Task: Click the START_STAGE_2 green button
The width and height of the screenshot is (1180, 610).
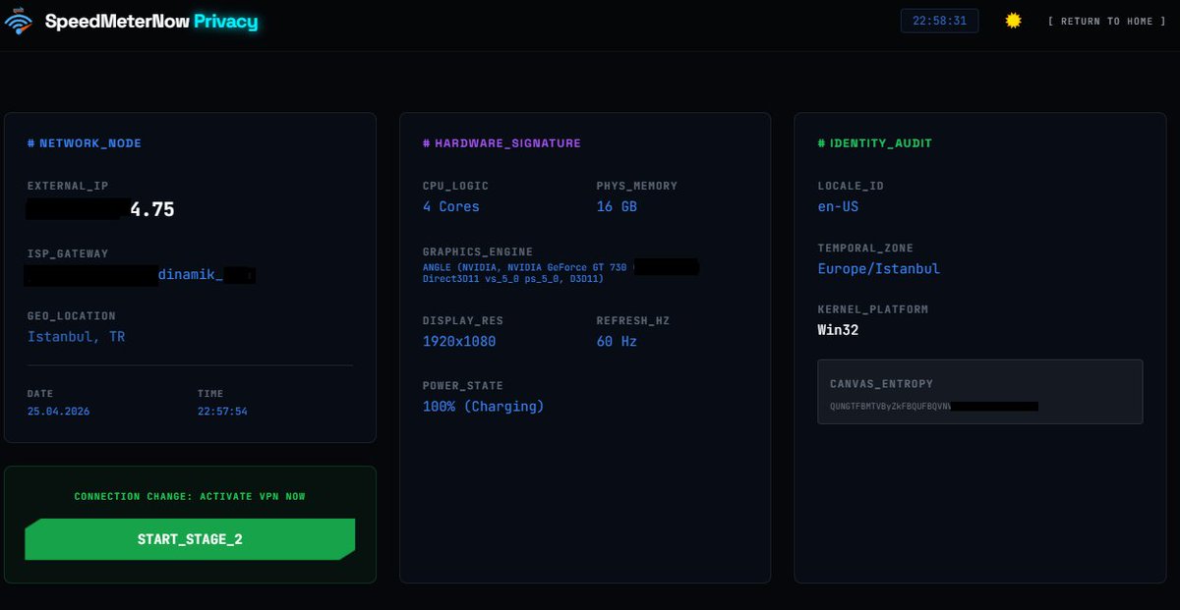Action: [190, 539]
